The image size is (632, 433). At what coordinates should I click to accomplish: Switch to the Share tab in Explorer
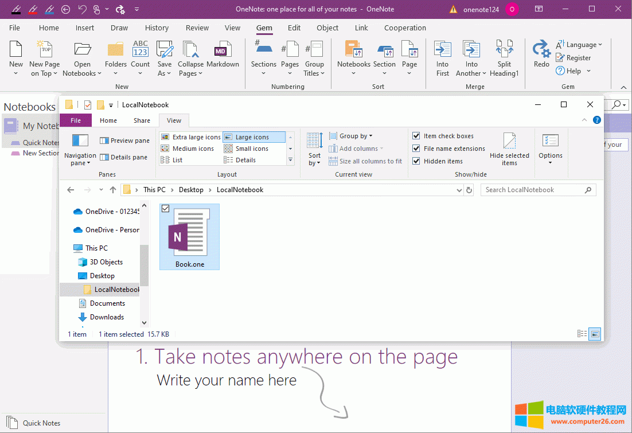(141, 120)
